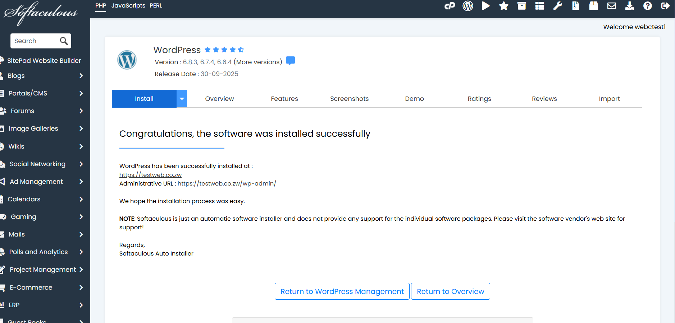The width and height of the screenshot is (675, 323).
Task: Open the demos play icon
Action: [486, 6]
